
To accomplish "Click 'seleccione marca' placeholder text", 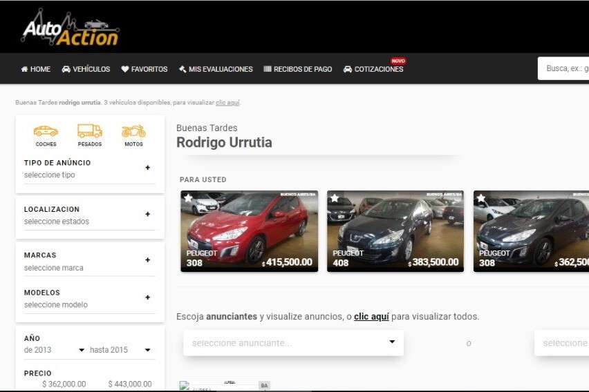I will coord(54,268).
